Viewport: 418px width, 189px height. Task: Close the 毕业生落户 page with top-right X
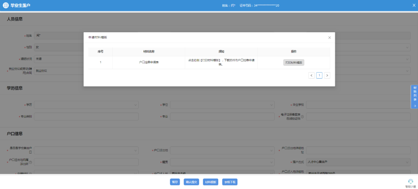[x=414, y=5]
